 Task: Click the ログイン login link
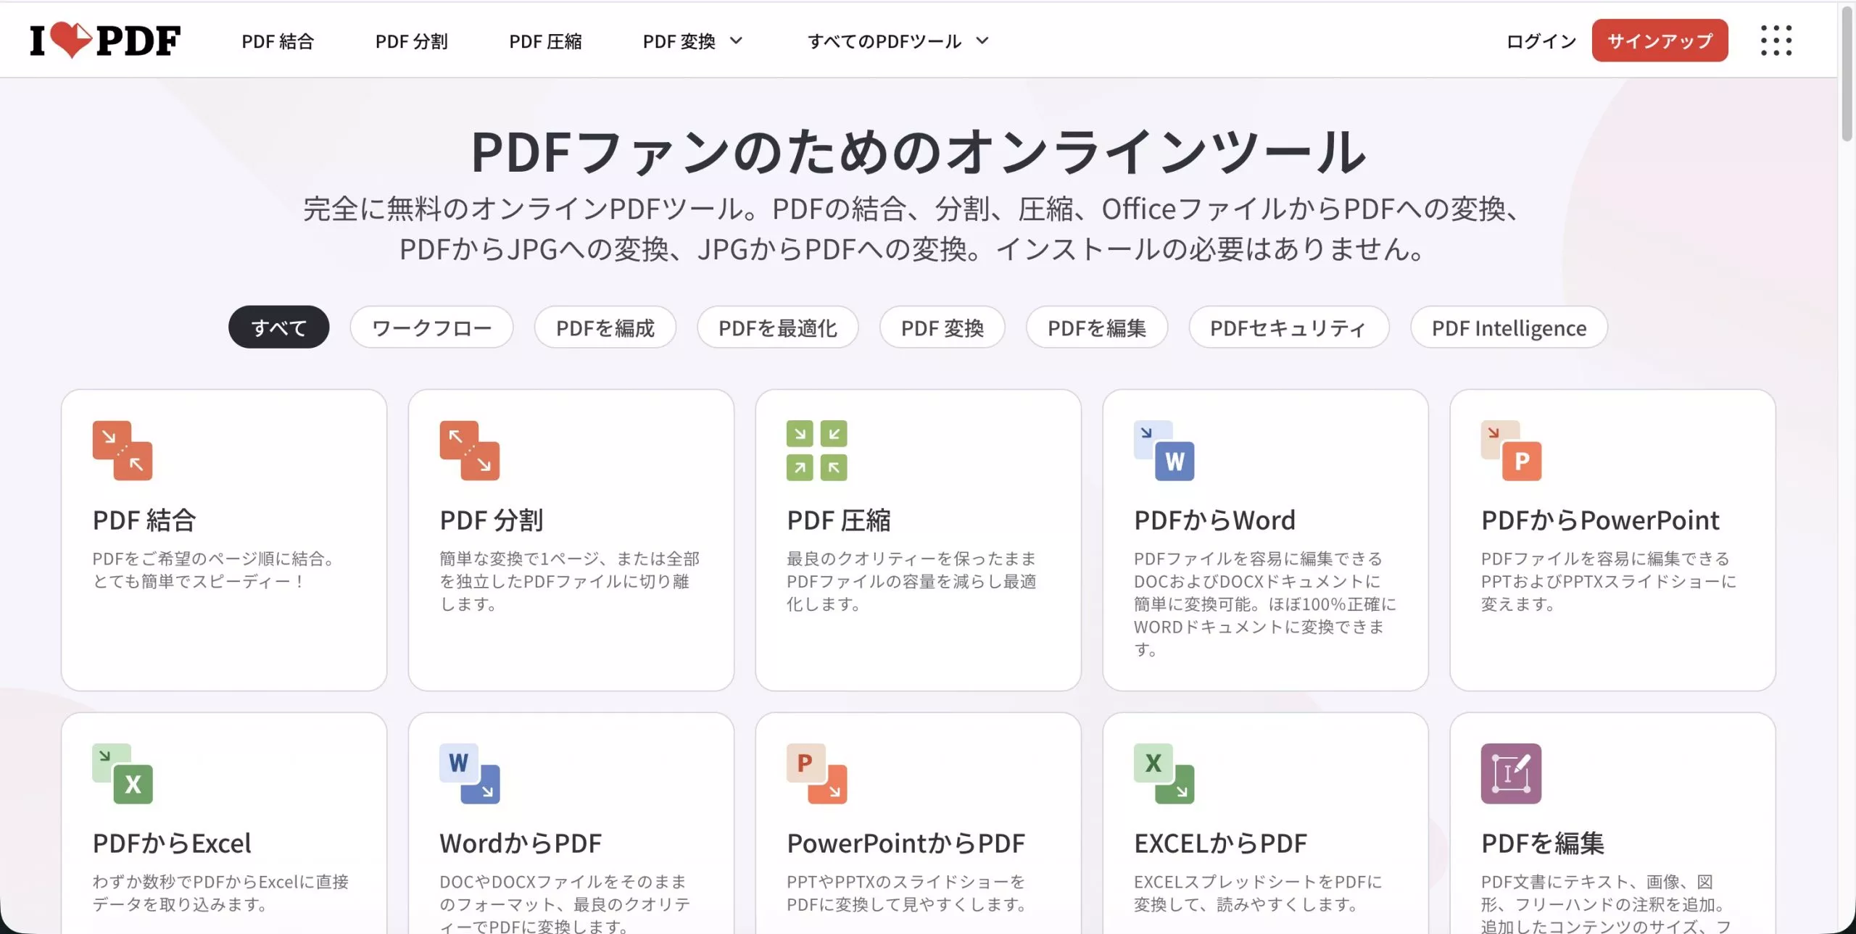tap(1541, 41)
